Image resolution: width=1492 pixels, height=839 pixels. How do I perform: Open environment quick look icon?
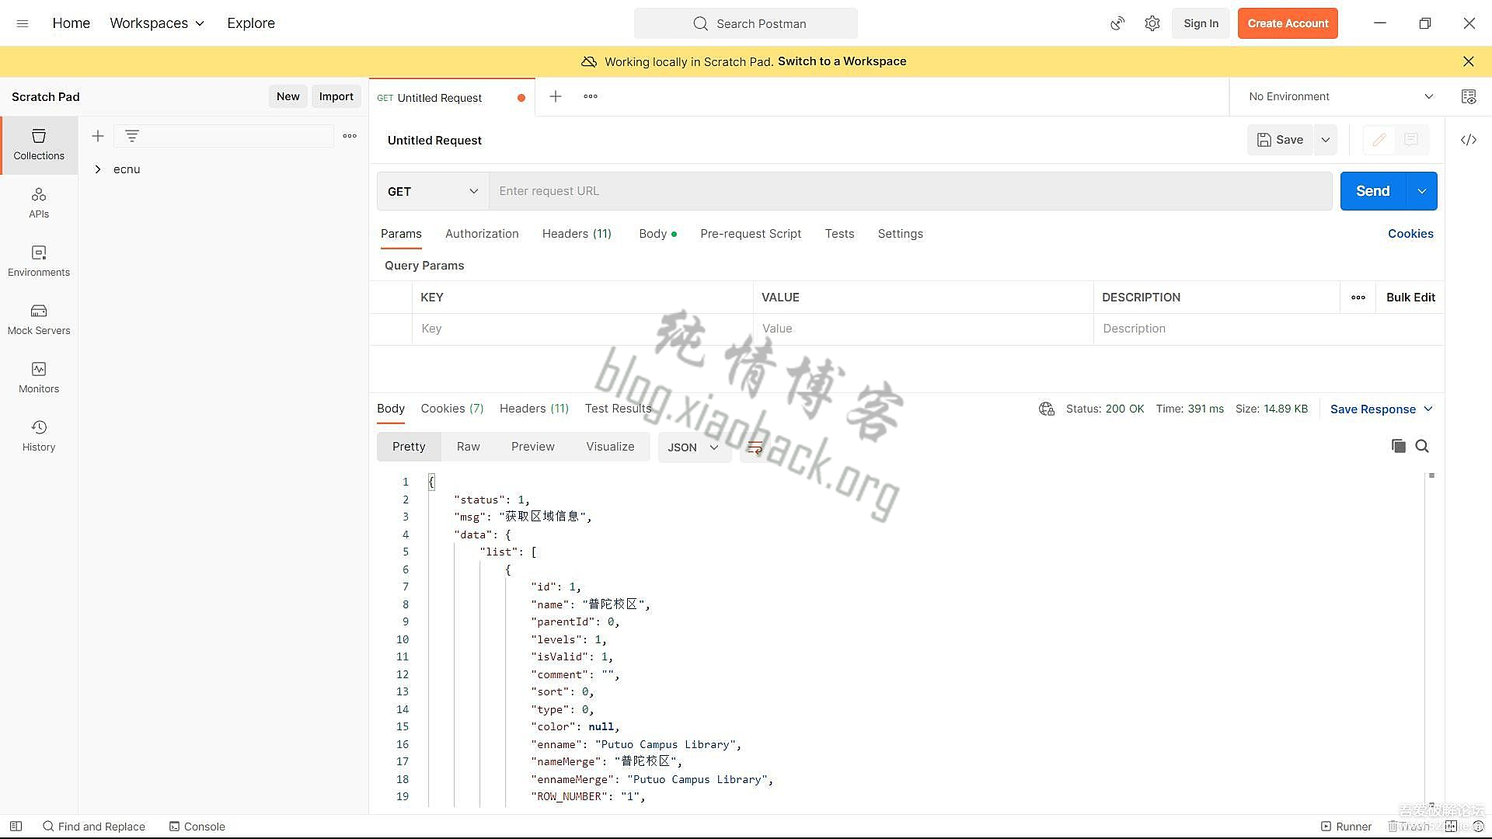[1469, 96]
